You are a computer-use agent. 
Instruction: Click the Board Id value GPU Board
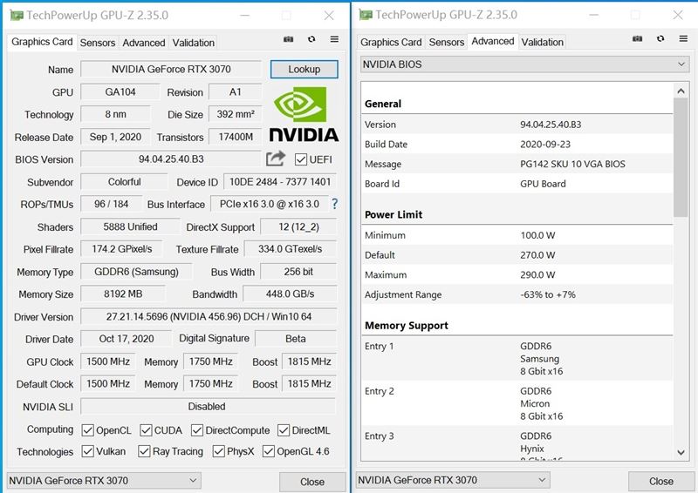coord(543,184)
